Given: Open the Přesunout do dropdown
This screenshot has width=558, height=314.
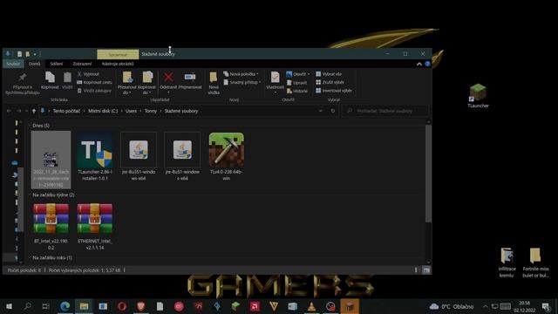Looking at the screenshot, I should (127, 83).
